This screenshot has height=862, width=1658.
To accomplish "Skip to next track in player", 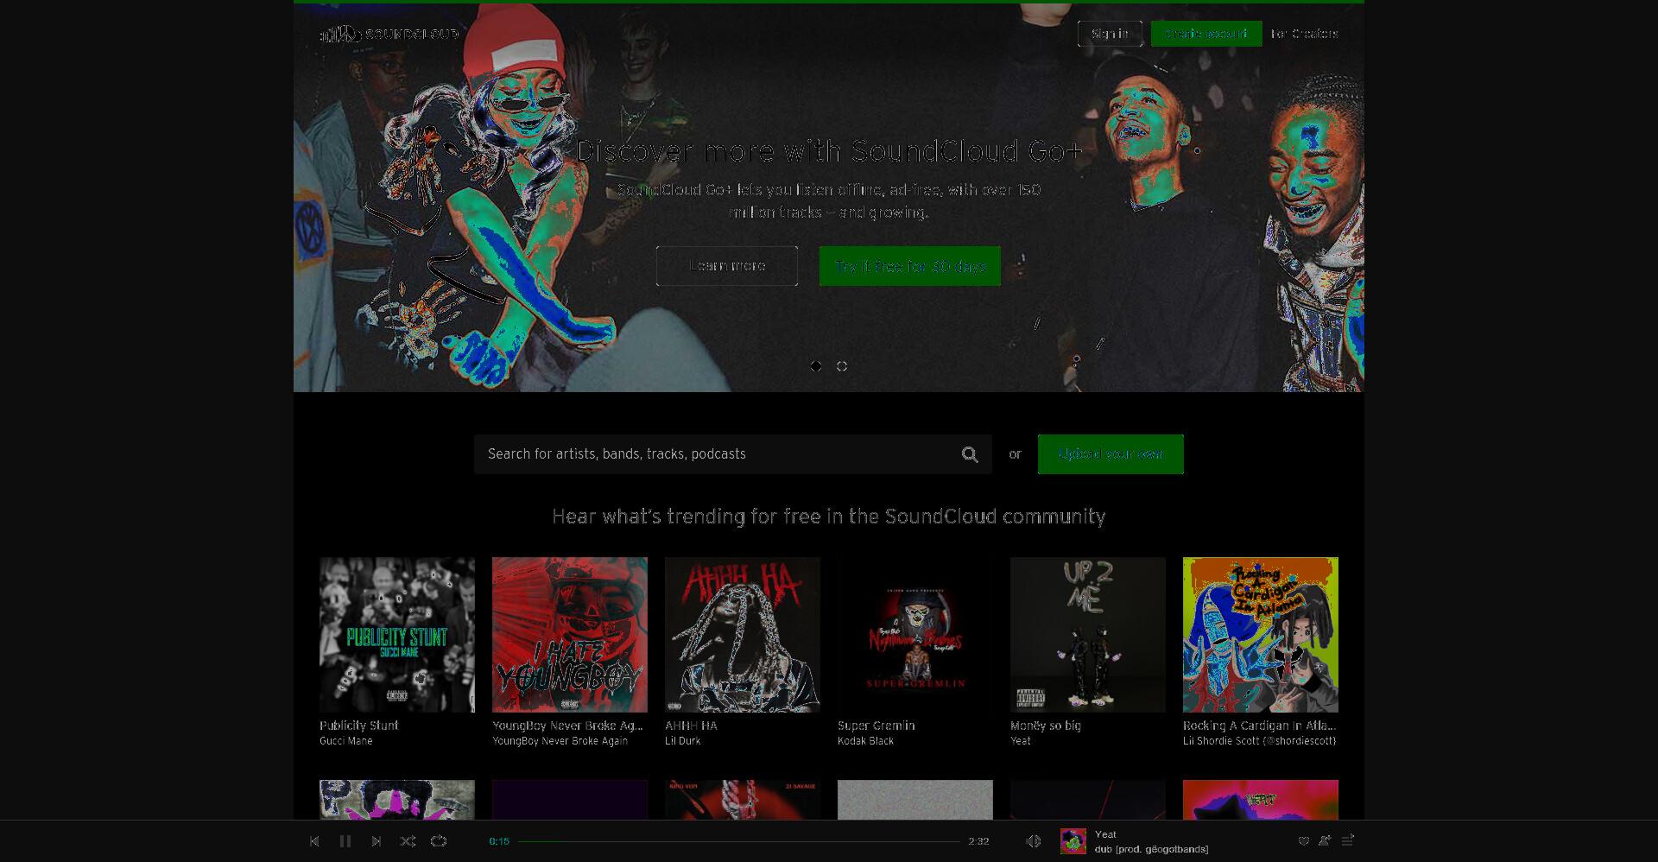I will 377,841.
